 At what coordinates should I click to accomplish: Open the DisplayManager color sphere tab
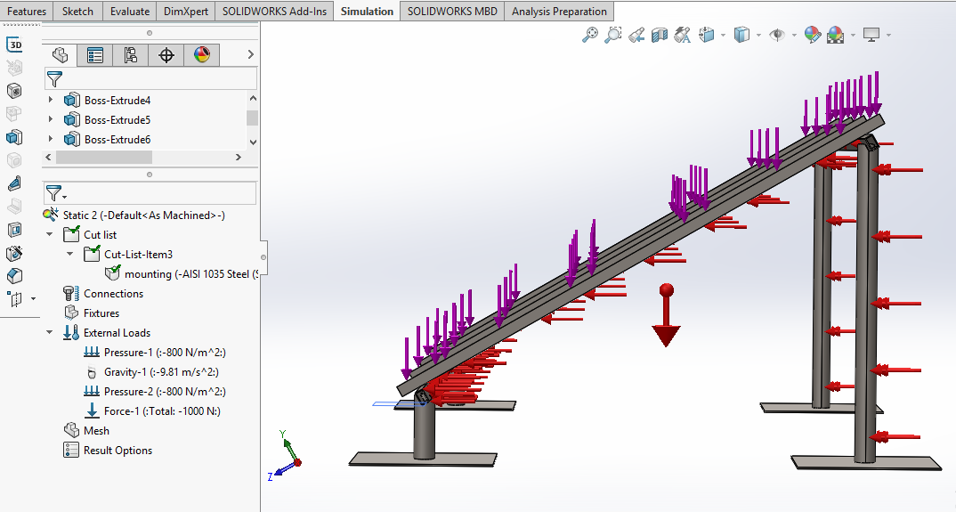(x=202, y=55)
